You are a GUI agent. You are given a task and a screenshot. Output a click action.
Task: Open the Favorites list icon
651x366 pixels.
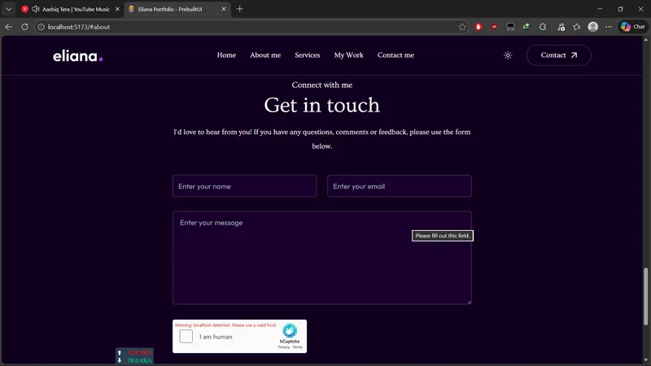pyautogui.click(x=577, y=27)
